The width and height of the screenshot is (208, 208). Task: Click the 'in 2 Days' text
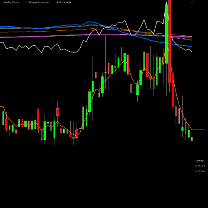[x=200, y=171]
